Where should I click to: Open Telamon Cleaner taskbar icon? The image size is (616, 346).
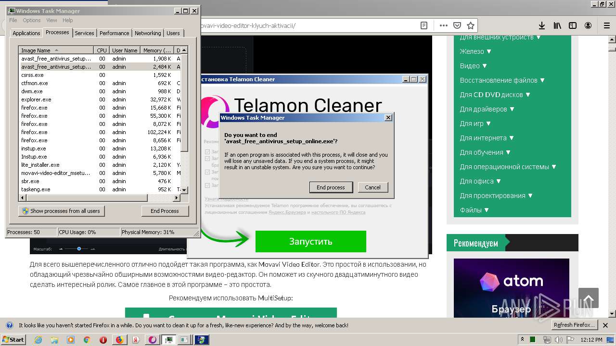pos(153,340)
